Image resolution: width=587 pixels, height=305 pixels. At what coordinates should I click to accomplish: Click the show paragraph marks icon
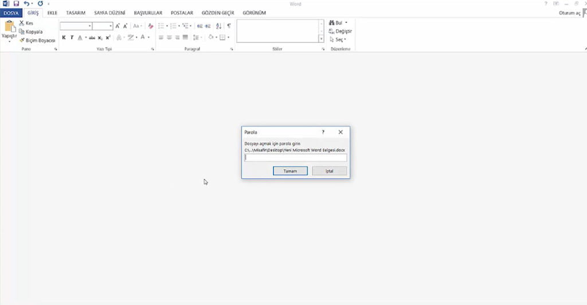(x=229, y=26)
